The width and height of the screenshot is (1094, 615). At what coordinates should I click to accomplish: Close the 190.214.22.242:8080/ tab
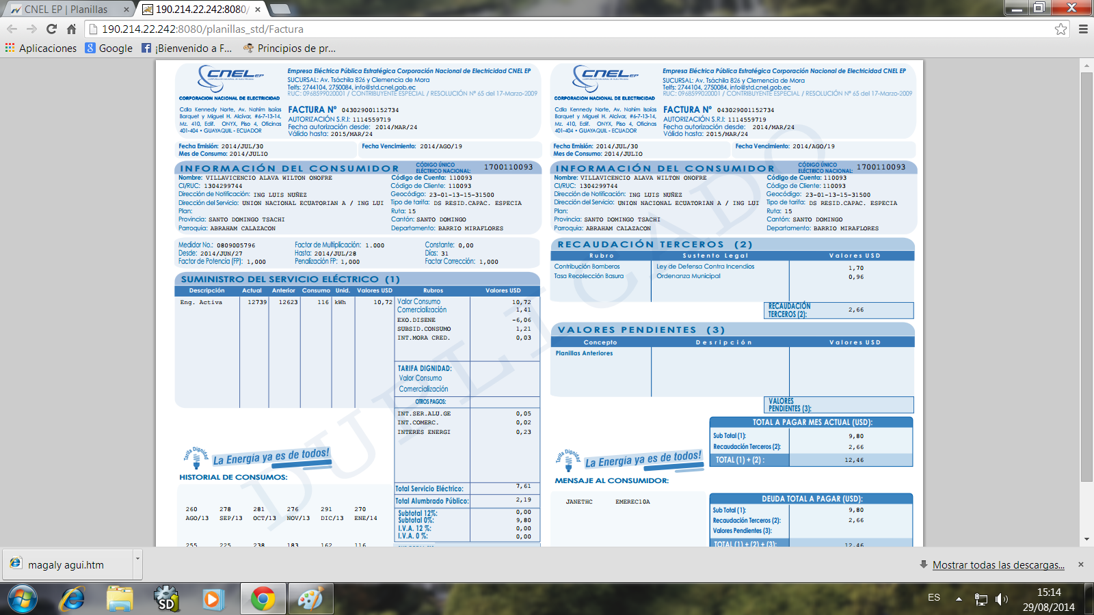(257, 10)
